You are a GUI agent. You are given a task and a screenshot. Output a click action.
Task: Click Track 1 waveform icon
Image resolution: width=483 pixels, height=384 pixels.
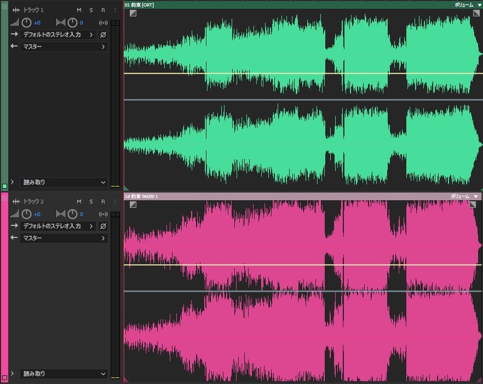pos(16,10)
